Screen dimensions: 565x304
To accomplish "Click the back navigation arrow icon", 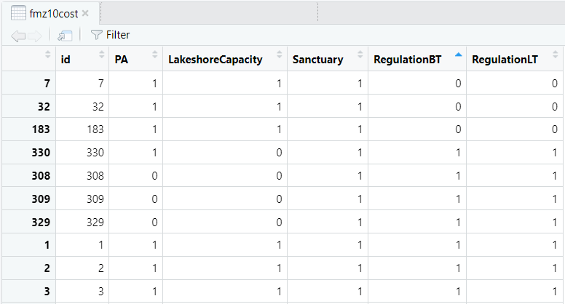I will [18, 36].
